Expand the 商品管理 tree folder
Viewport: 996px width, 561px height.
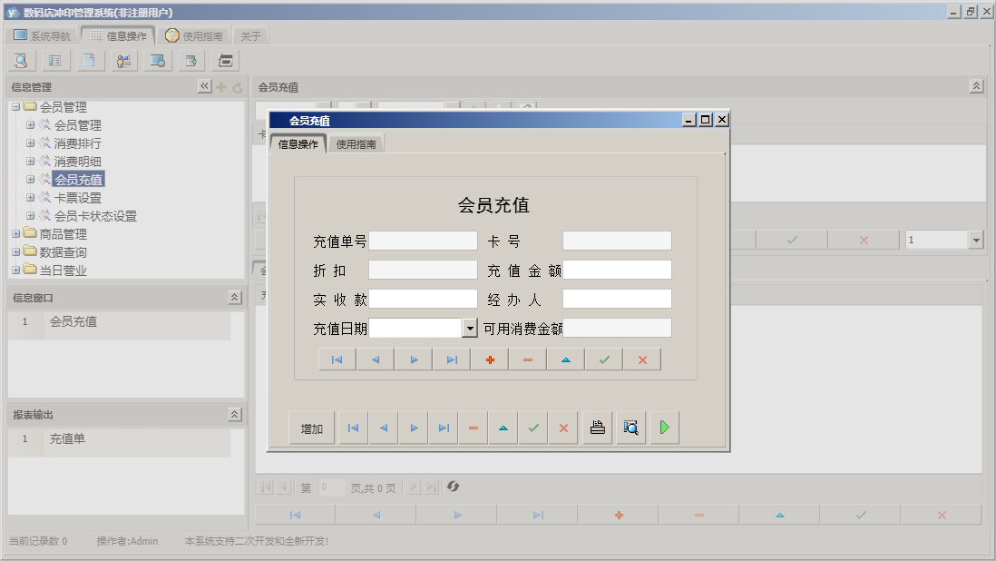coord(15,233)
